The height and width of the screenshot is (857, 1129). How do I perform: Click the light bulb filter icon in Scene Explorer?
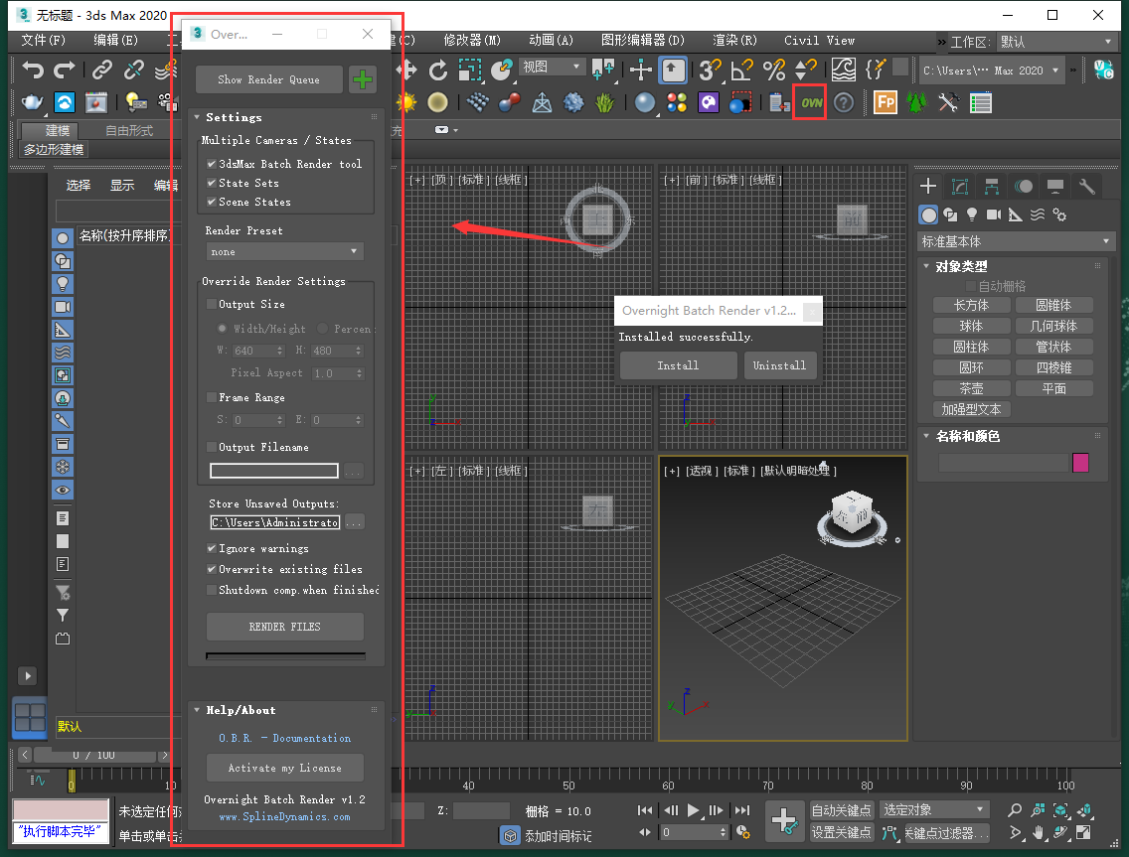tap(62, 286)
